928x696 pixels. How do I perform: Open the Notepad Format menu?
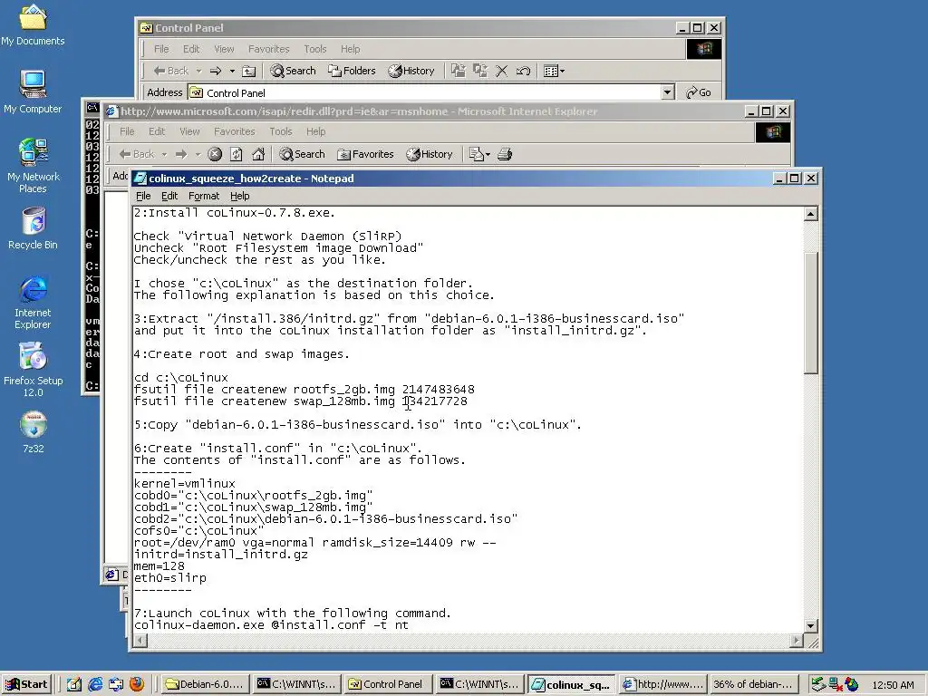click(x=204, y=196)
